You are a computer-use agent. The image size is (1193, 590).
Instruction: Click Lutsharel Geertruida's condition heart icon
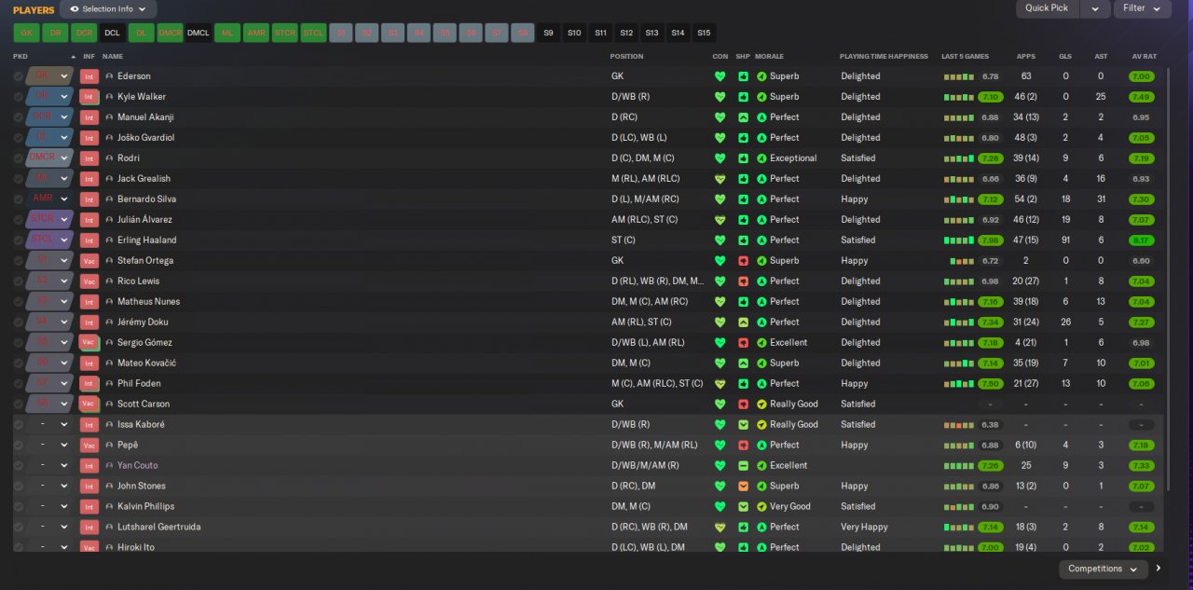[x=720, y=528]
